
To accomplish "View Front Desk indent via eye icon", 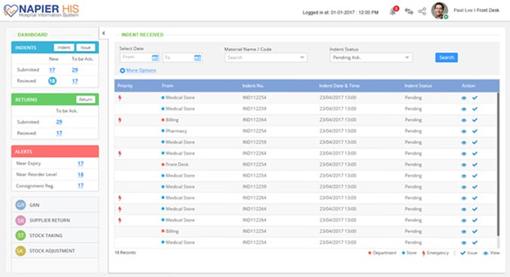I will [464, 165].
